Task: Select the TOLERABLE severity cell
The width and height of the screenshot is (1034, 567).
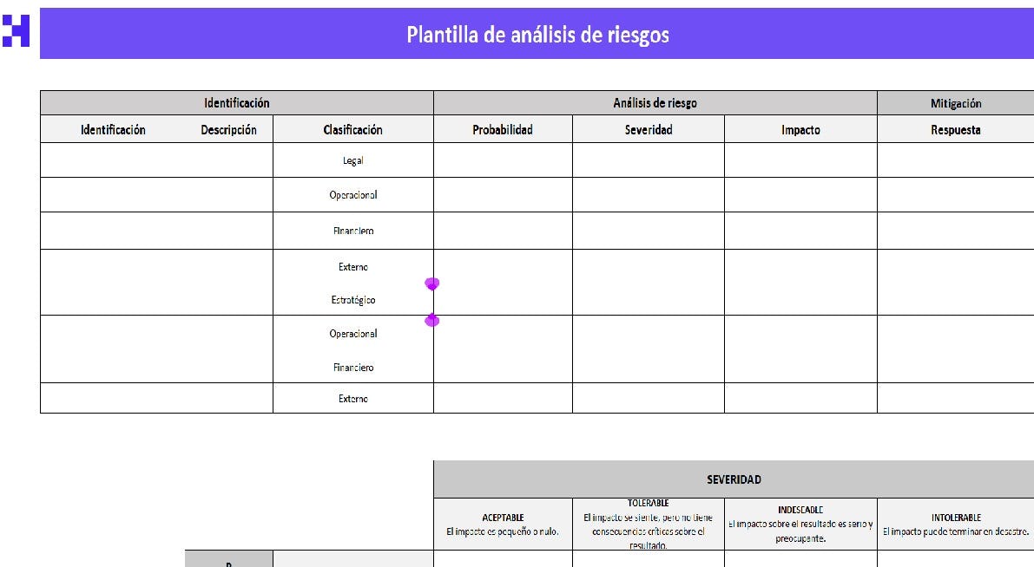Action: click(x=647, y=521)
